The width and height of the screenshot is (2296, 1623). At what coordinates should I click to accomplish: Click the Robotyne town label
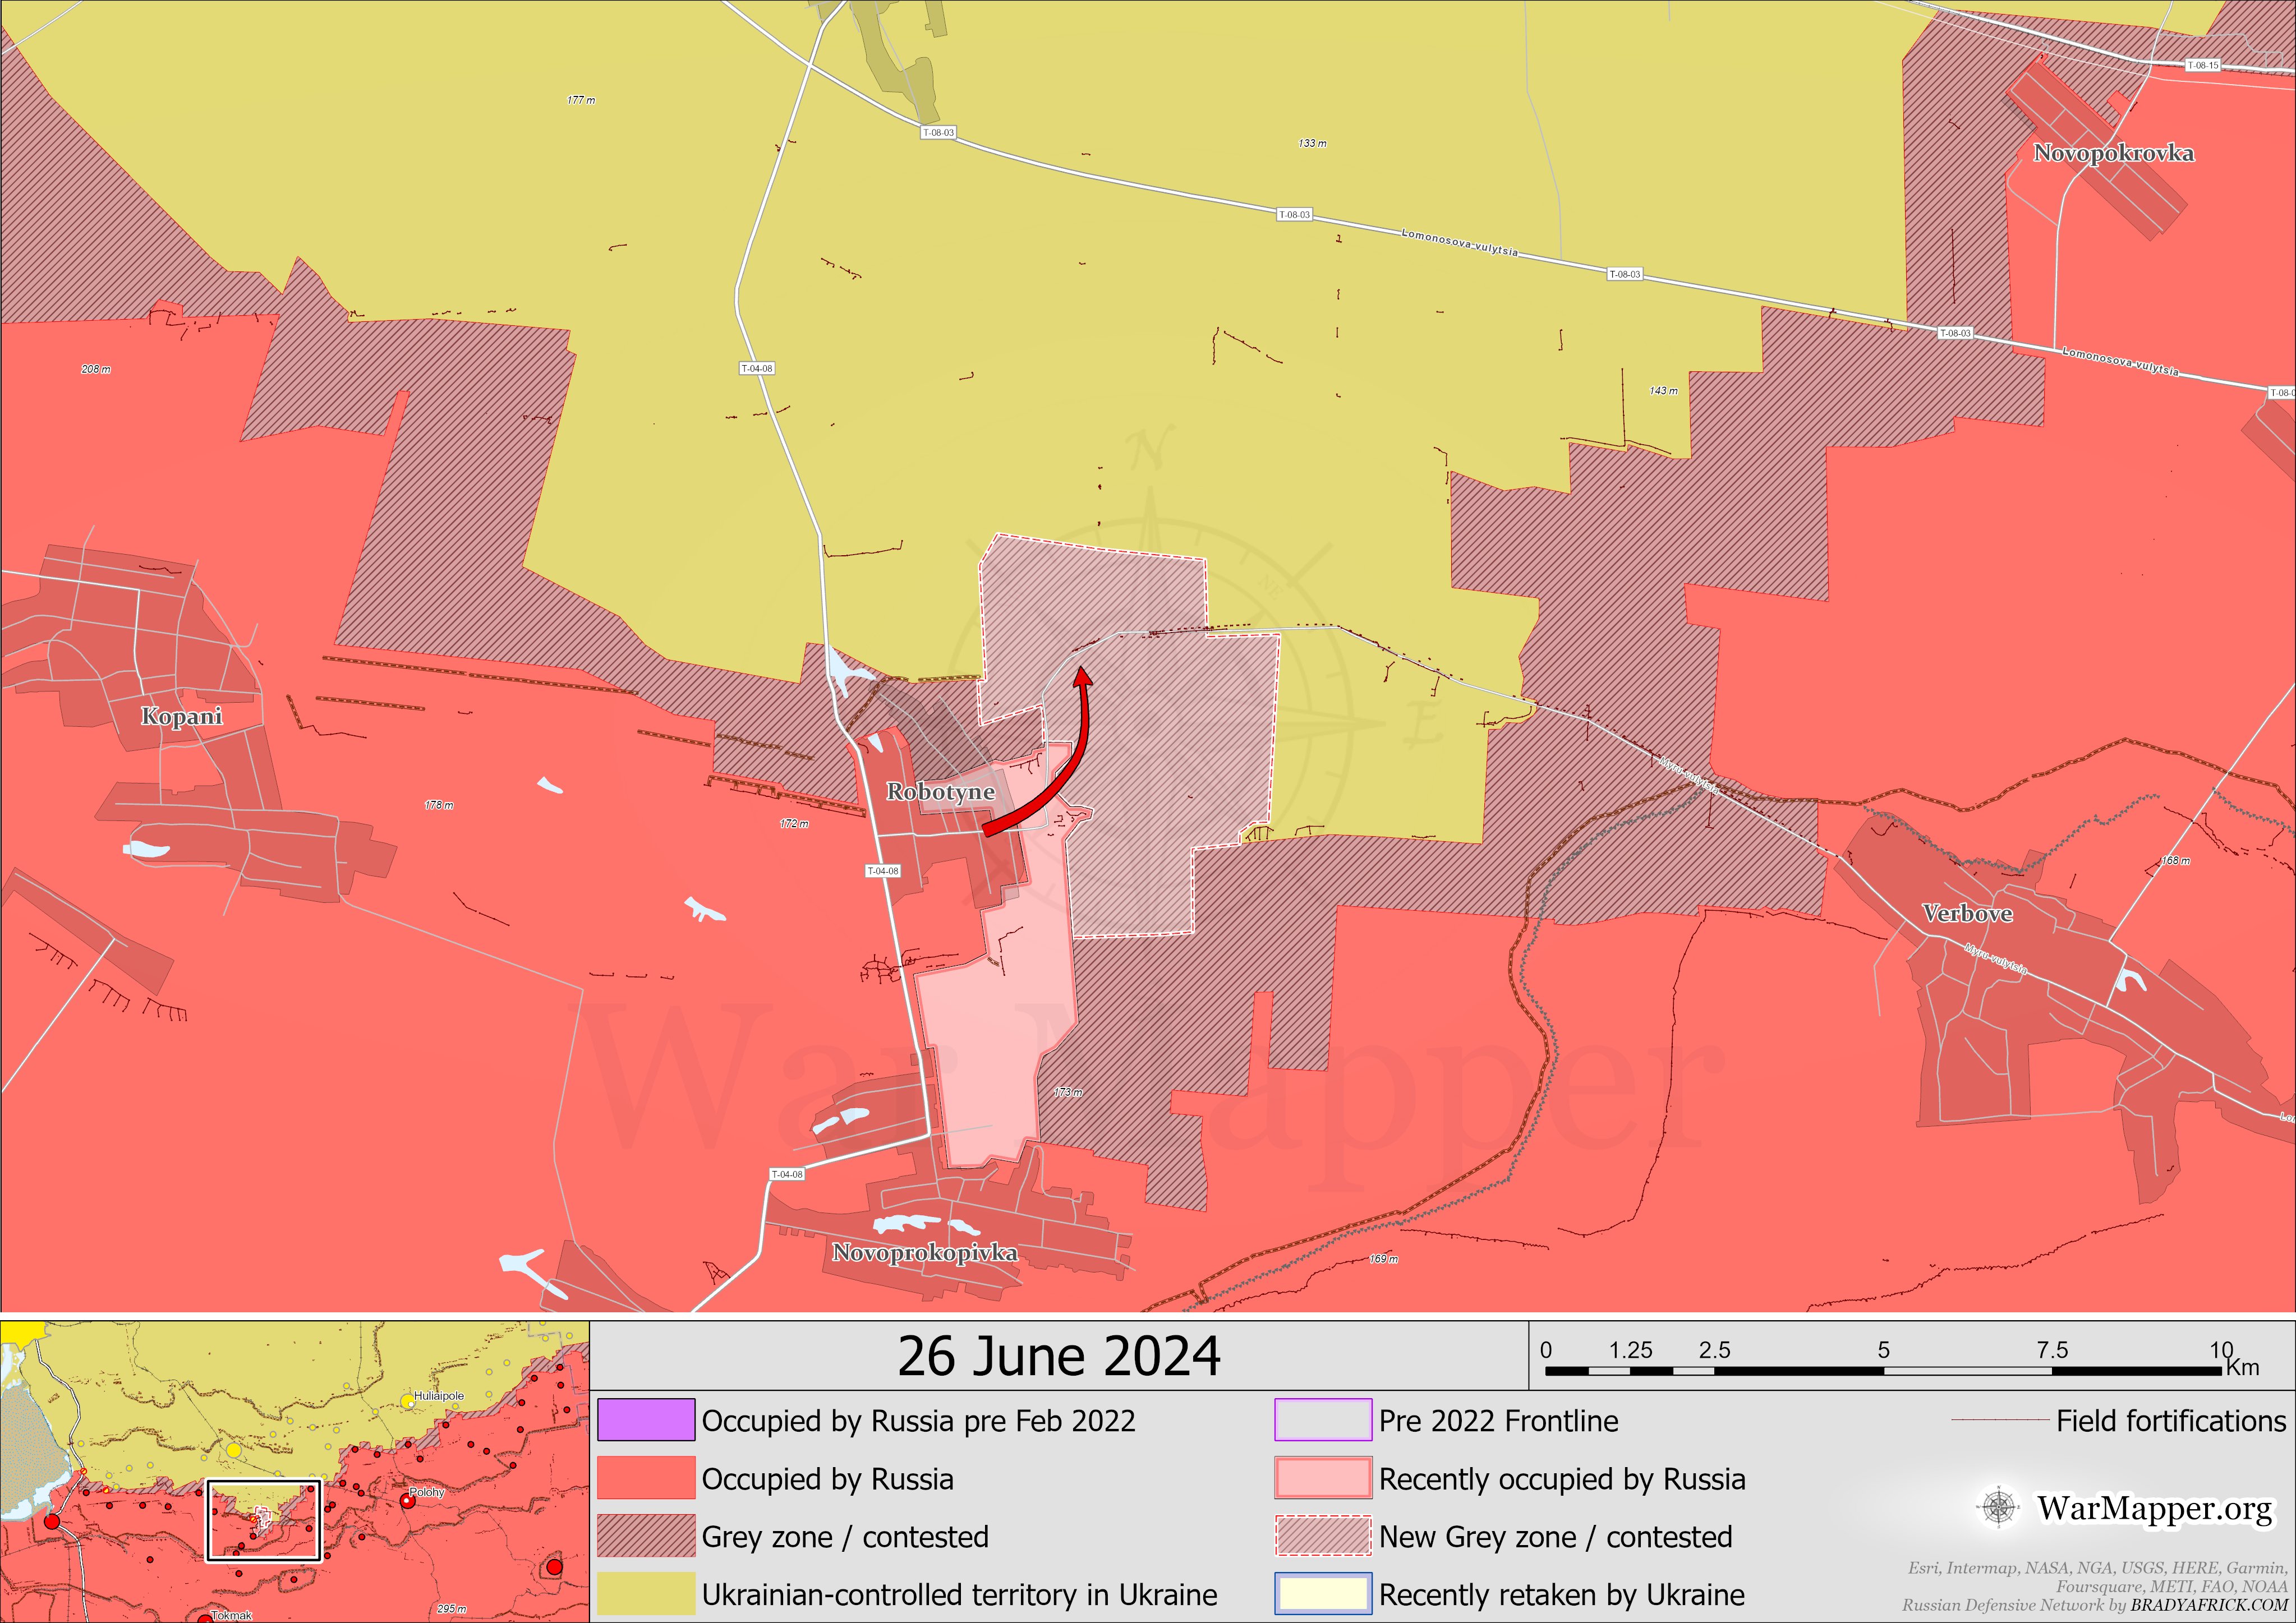point(940,792)
